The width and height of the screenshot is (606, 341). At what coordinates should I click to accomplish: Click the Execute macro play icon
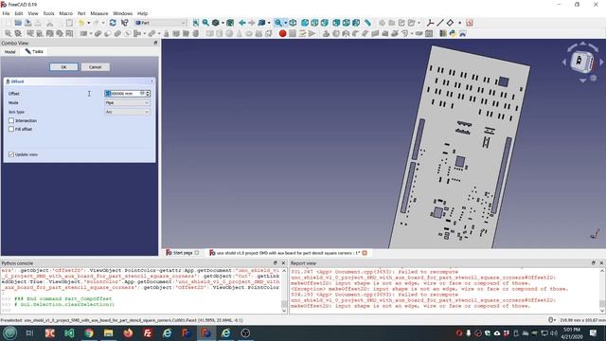point(312,34)
